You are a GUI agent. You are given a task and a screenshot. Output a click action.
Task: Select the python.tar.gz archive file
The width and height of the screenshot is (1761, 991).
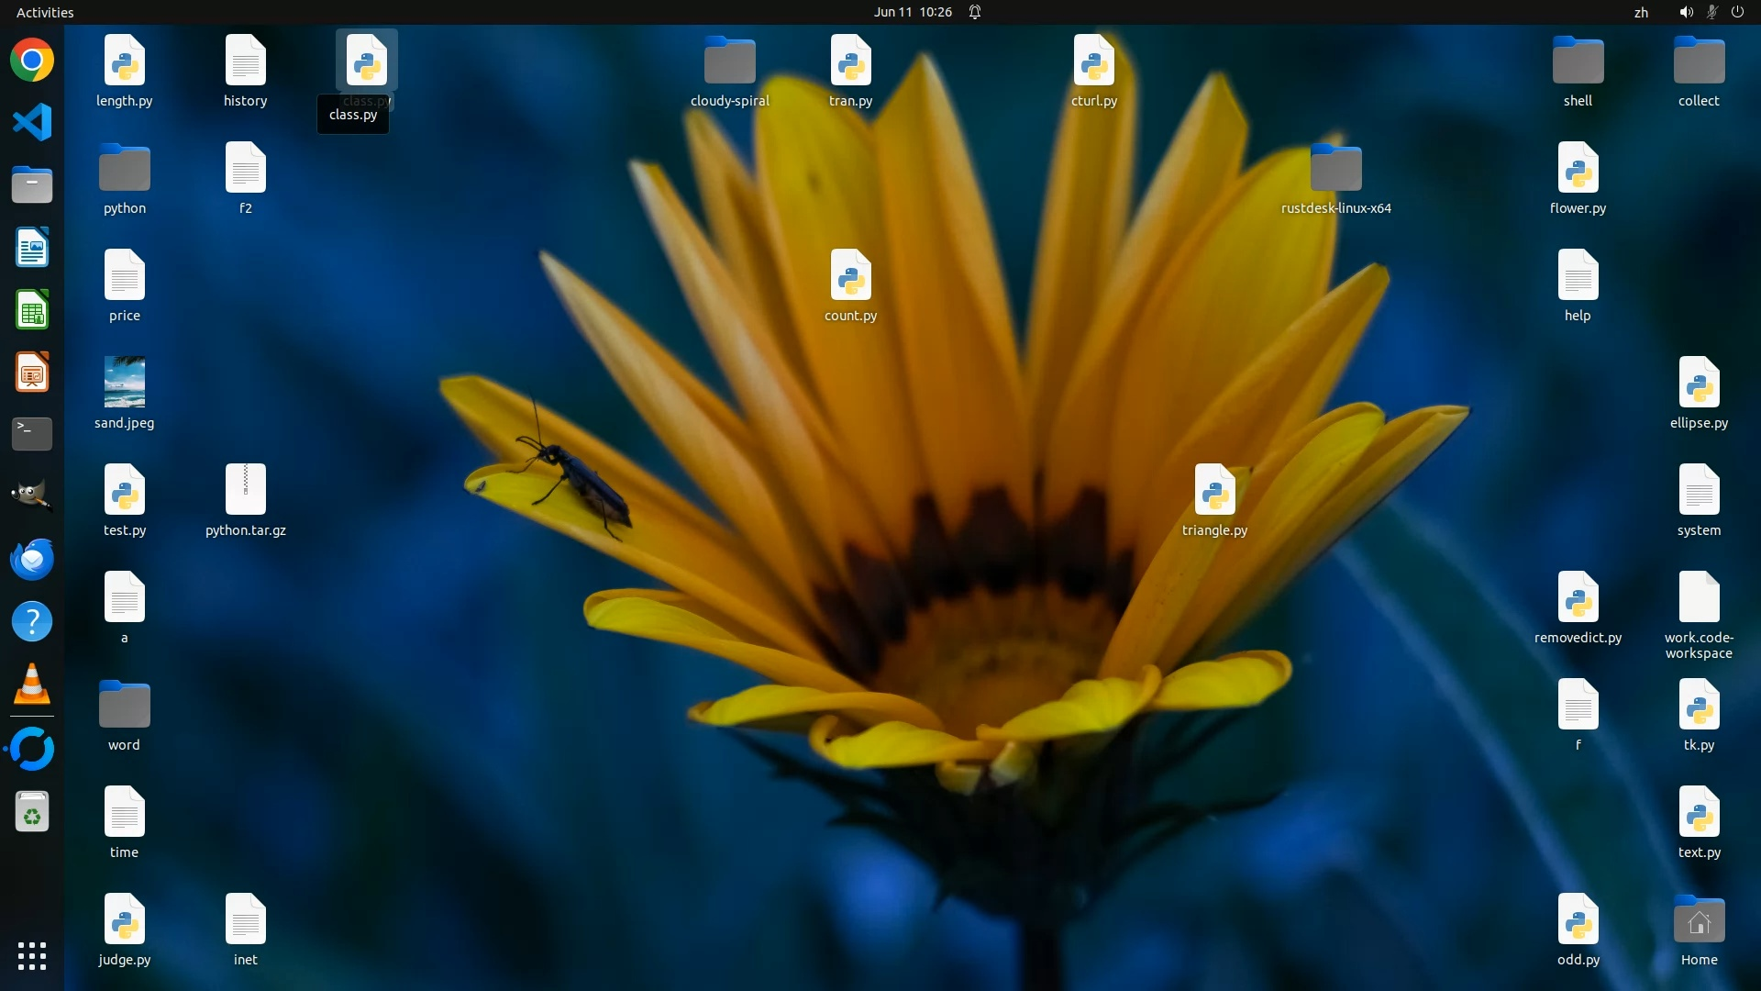coord(245,490)
